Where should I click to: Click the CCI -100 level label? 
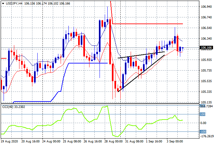click(x=203, y=131)
